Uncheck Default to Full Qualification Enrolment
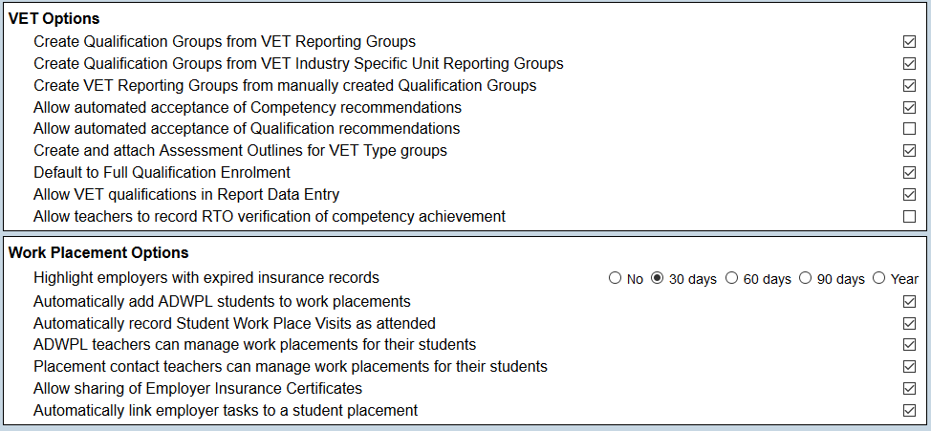Image resolution: width=931 pixels, height=431 pixels. point(909,173)
